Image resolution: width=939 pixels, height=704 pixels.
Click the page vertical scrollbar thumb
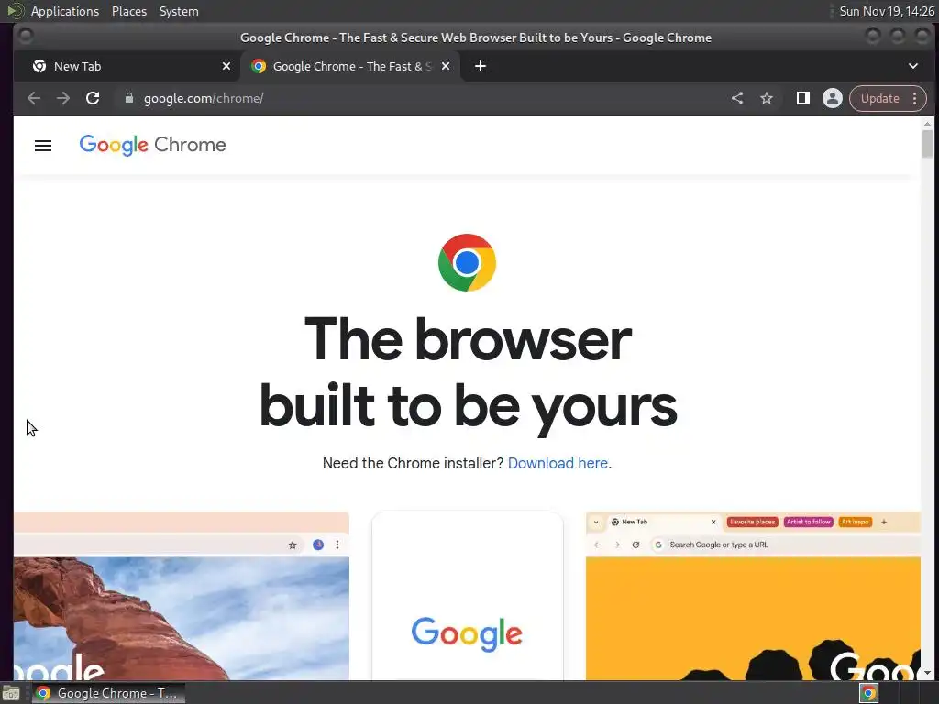(x=927, y=144)
